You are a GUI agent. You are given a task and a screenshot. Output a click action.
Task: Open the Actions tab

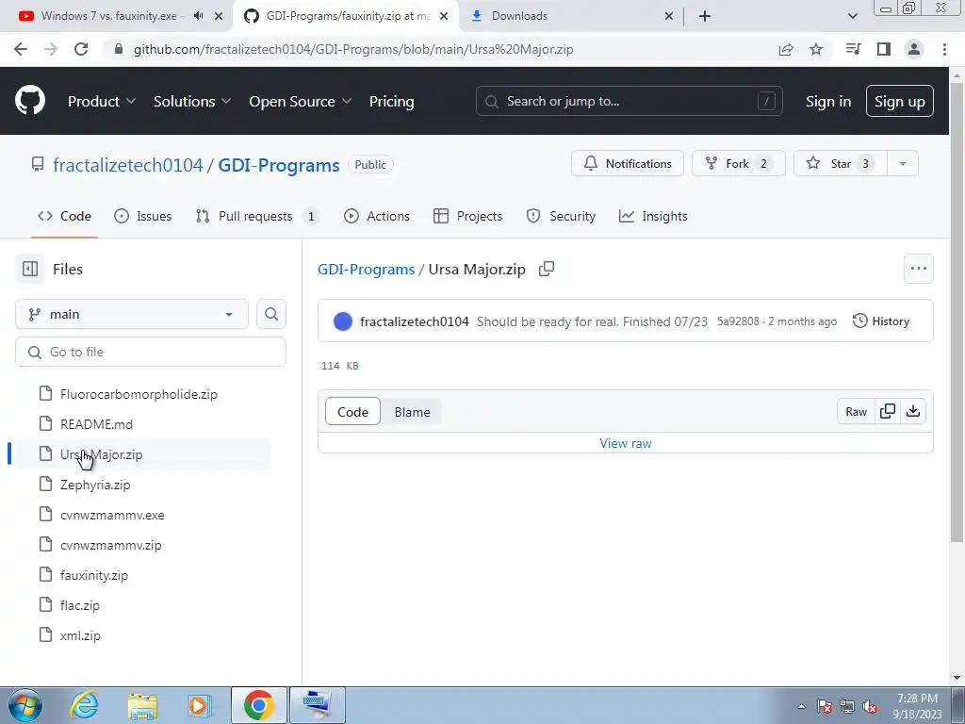click(377, 216)
